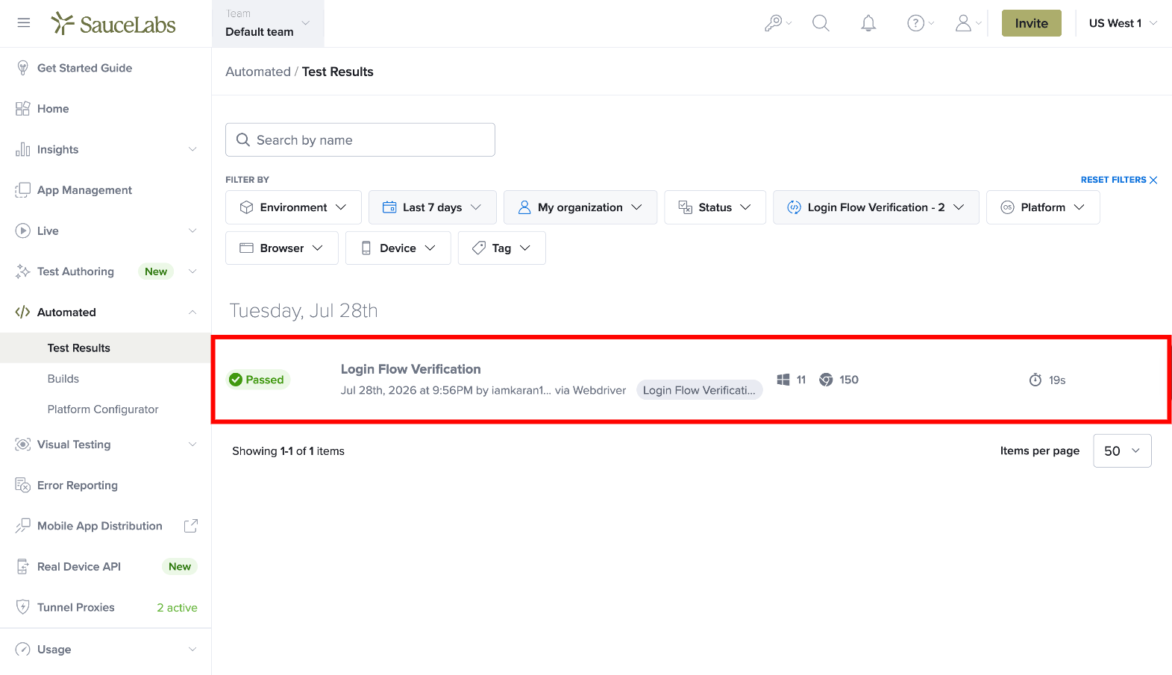
Task: Expand the Visual Testing section
Action: [192, 445]
